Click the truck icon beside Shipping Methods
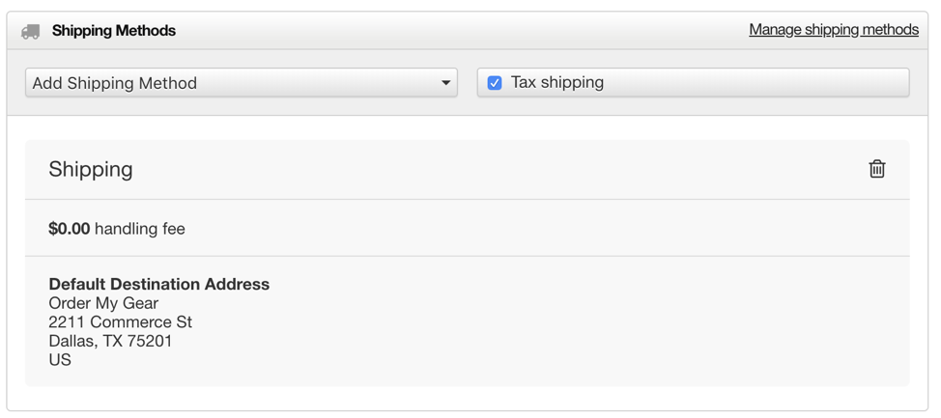 (x=31, y=32)
